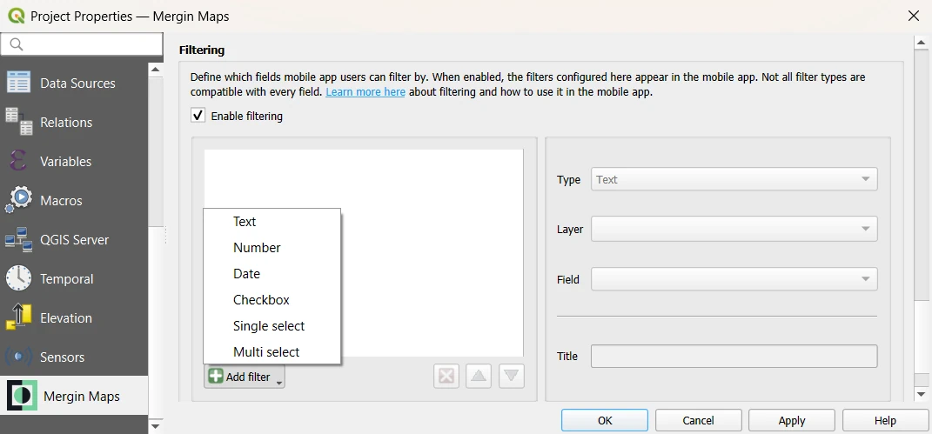This screenshot has height=434, width=932.
Task: Choose Text from the filter type menu
Action: tap(272, 222)
